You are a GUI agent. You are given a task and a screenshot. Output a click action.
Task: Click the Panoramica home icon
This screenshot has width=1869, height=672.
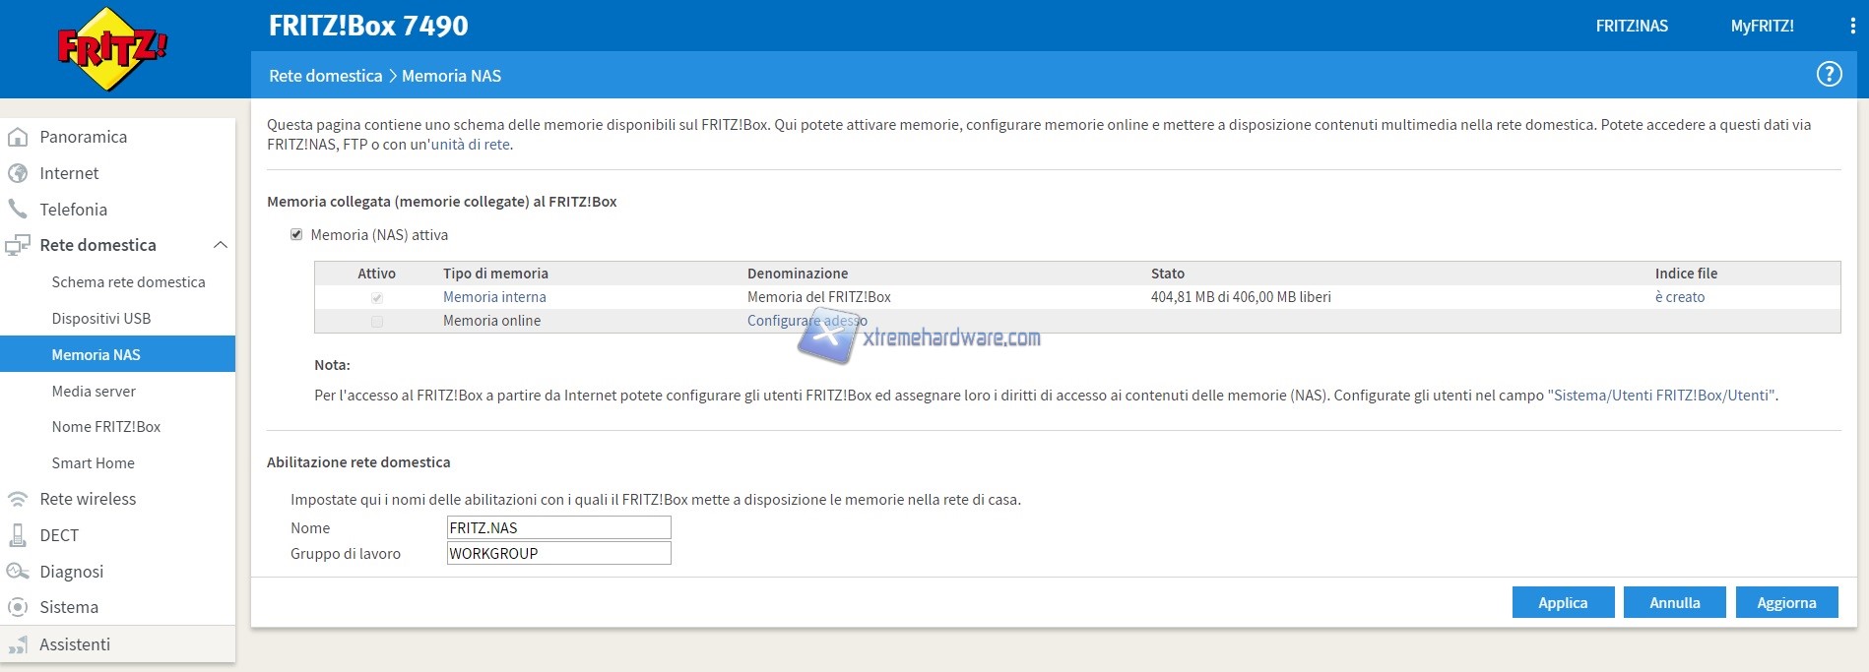click(x=18, y=137)
